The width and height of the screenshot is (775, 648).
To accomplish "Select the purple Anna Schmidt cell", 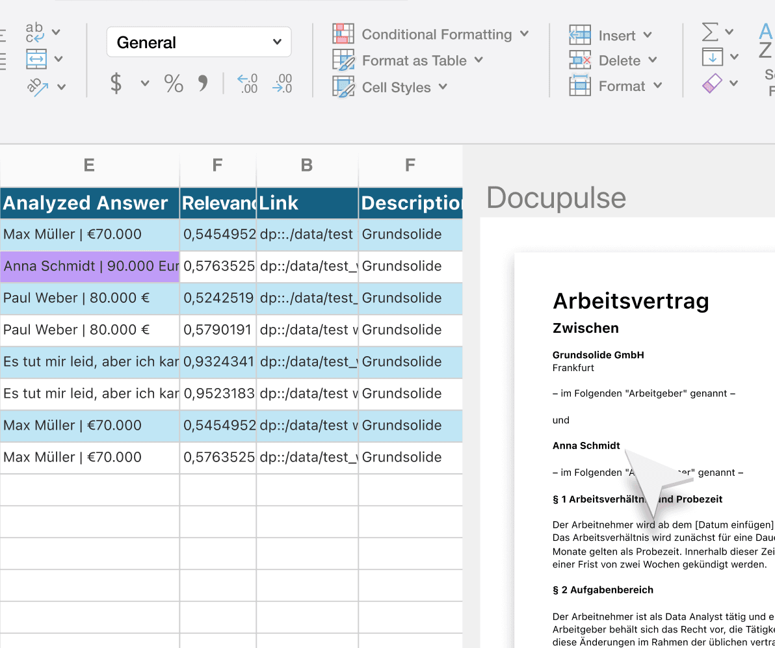I will click(x=90, y=266).
